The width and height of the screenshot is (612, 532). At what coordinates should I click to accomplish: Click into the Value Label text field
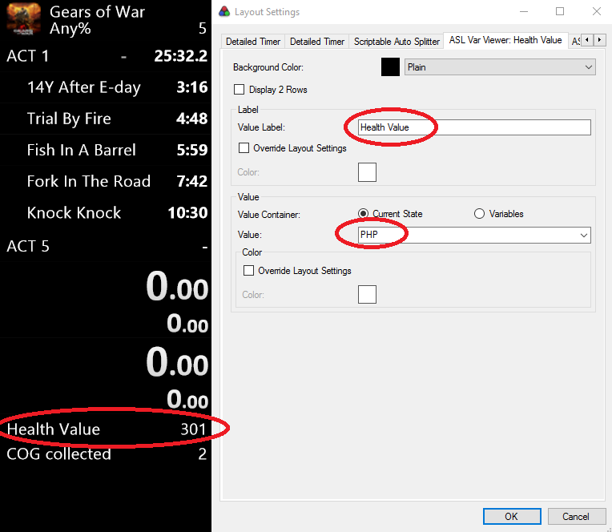[474, 127]
